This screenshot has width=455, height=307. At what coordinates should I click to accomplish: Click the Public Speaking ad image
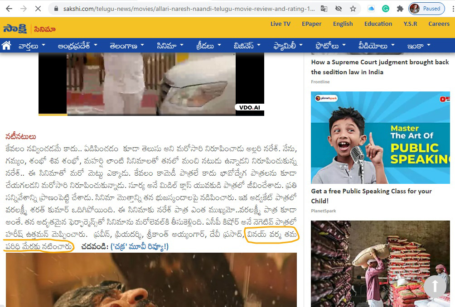click(380, 138)
